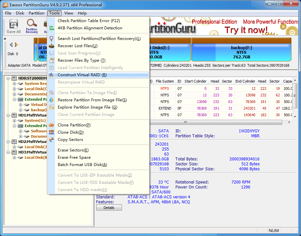Click the Details button
The image size is (301, 236).
109,208
